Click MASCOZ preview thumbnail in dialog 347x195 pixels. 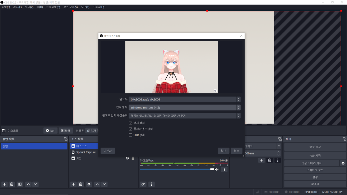point(171,67)
